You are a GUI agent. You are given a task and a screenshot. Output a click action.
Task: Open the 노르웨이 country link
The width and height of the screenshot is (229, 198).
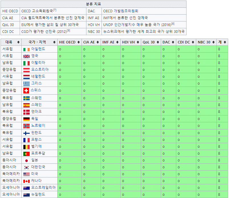click(x=38, y=125)
